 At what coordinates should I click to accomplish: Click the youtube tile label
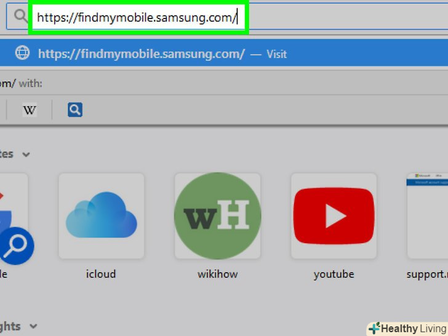coord(334,274)
